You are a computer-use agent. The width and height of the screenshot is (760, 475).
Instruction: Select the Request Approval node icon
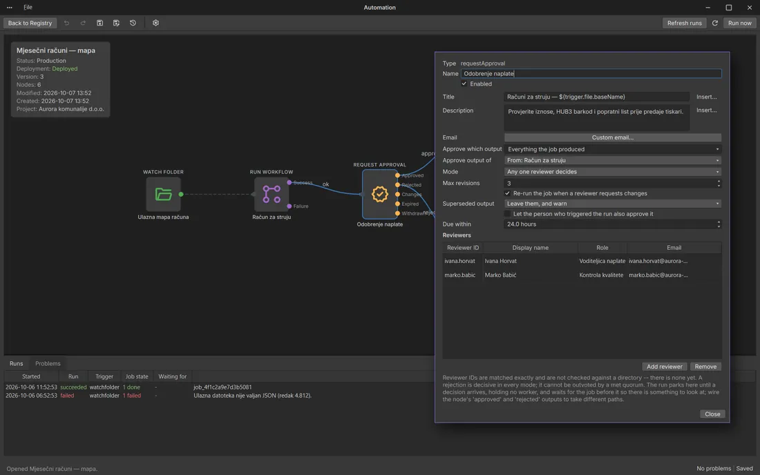[379, 194]
